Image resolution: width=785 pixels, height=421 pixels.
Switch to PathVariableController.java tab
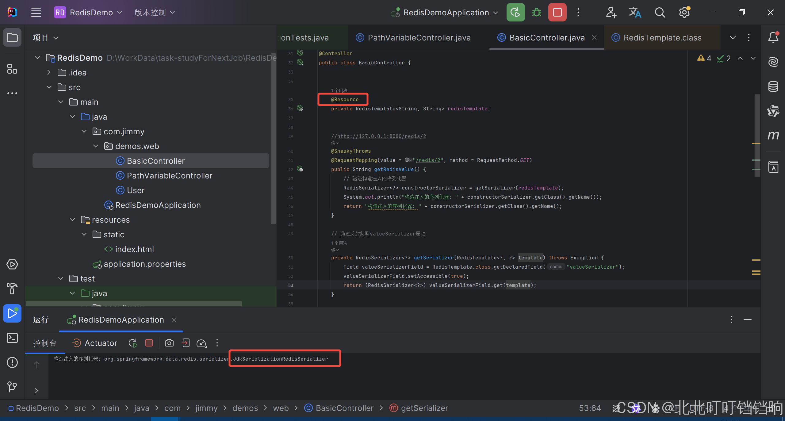419,38
